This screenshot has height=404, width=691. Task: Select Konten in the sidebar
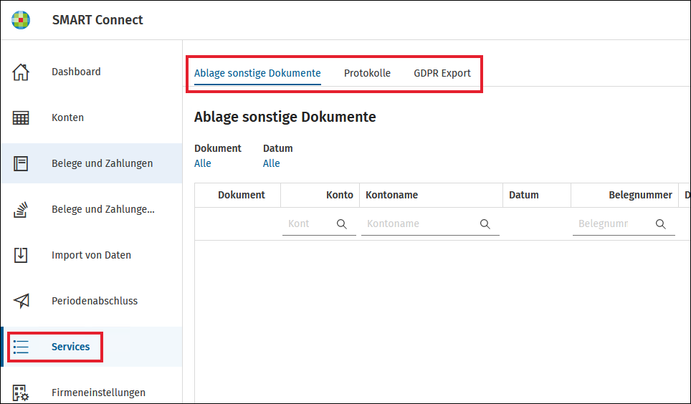92,117
